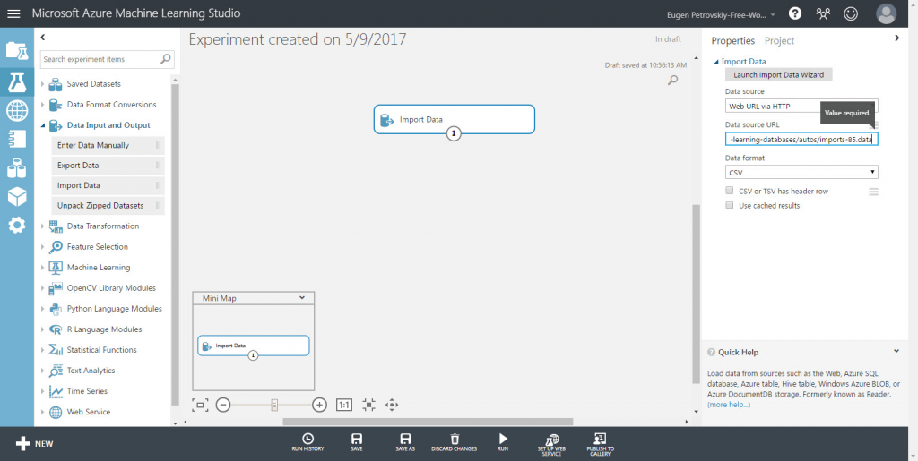Collapse the module palette left arrow

click(x=43, y=38)
